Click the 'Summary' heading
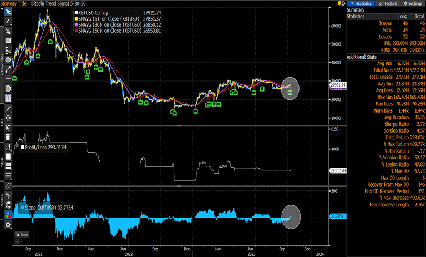The width and height of the screenshot is (426, 257). point(356,10)
